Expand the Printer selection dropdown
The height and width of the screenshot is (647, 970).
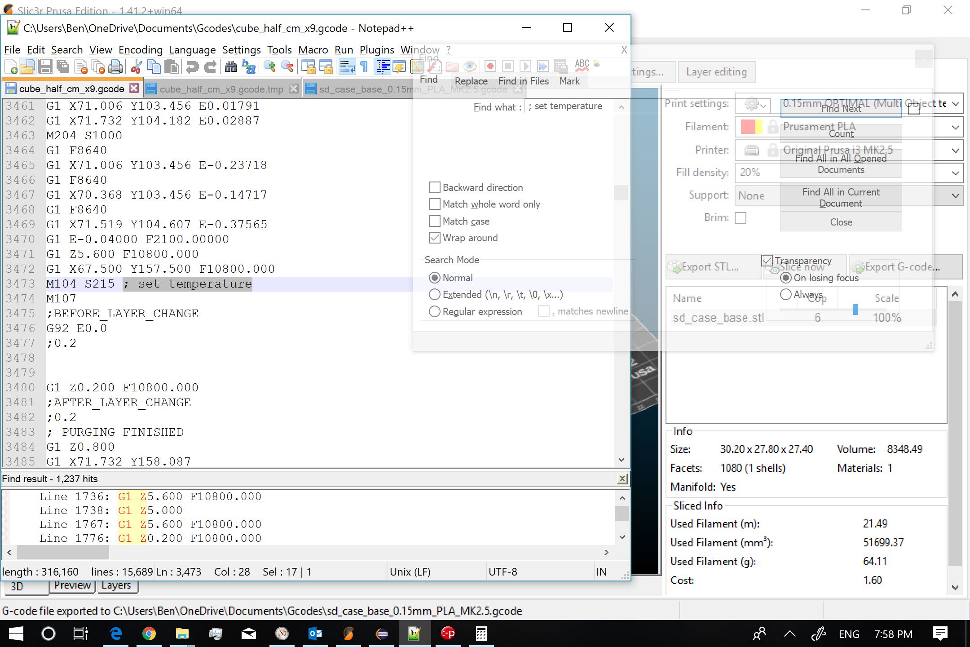click(955, 151)
